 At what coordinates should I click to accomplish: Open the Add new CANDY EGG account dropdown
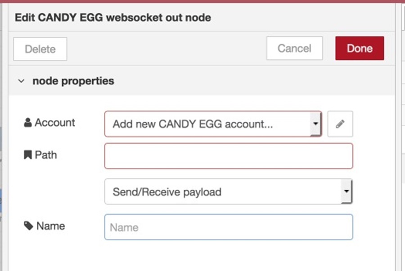pyautogui.click(x=213, y=124)
